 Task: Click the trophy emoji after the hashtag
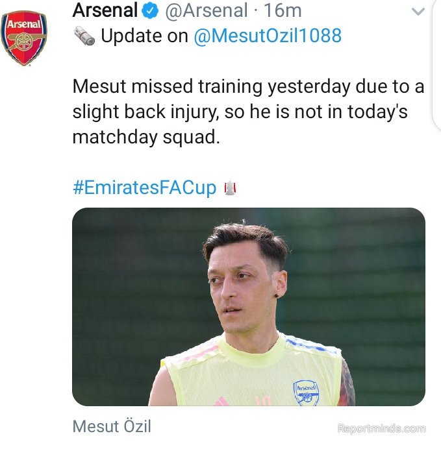click(x=230, y=189)
